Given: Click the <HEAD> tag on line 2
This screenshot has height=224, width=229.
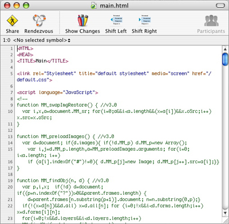Looking at the screenshot, I should pos(25,55).
